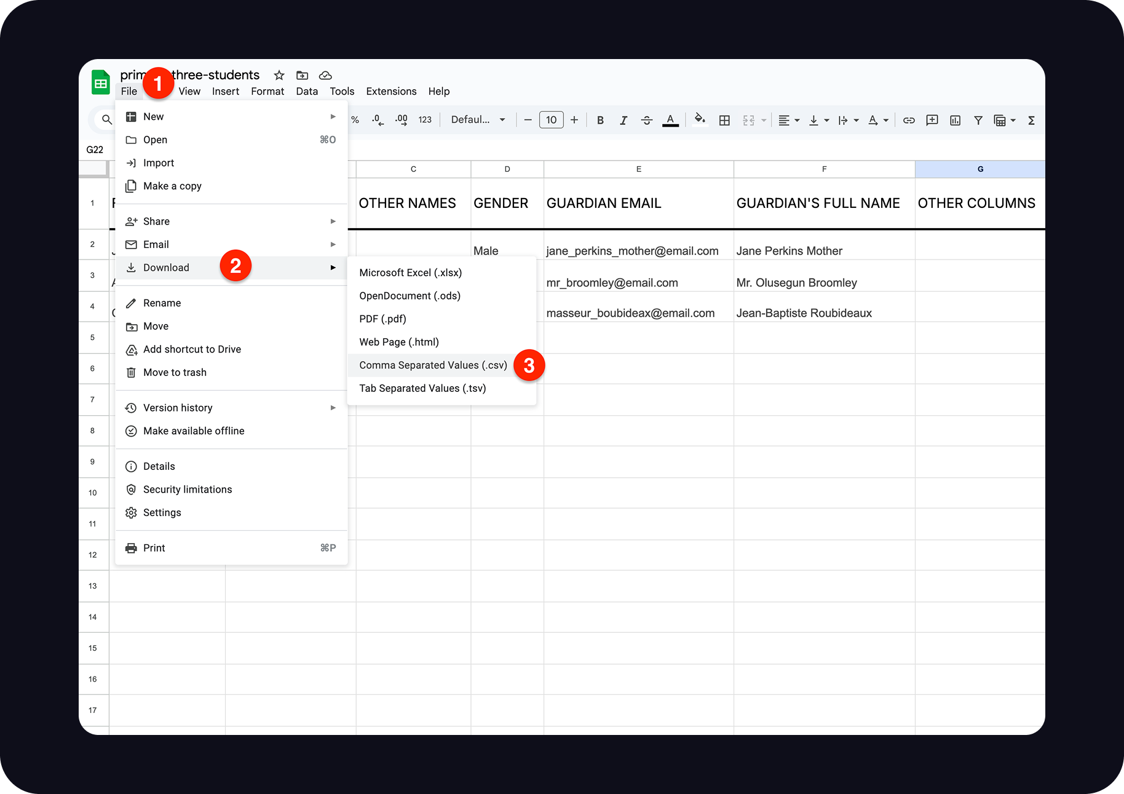Choose Open from the File menu
The width and height of the screenshot is (1124, 794).
(x=231, y=140)
